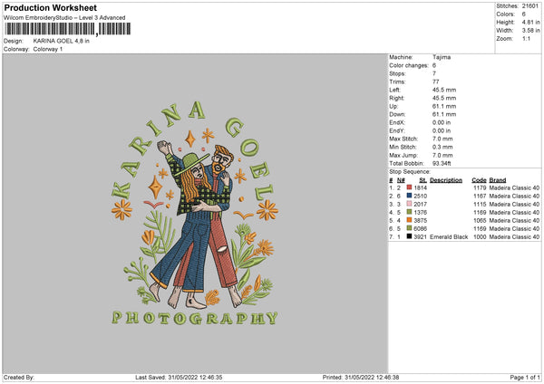Viewport: 544px width, 384px height.
Task: Click the 'Left:' label
Action: pyautogui.click(x=394, y=90)
